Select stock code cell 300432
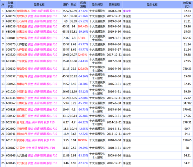Viewport: 193px width, 167px height. [x=11, y=116]
